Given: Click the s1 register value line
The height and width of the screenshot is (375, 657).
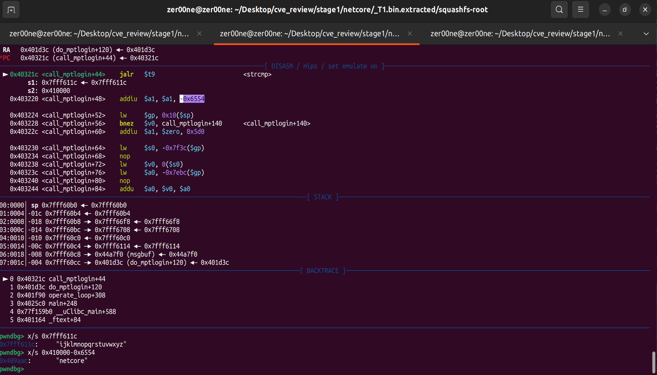Looking at the screenshot, I should point(77,83).
